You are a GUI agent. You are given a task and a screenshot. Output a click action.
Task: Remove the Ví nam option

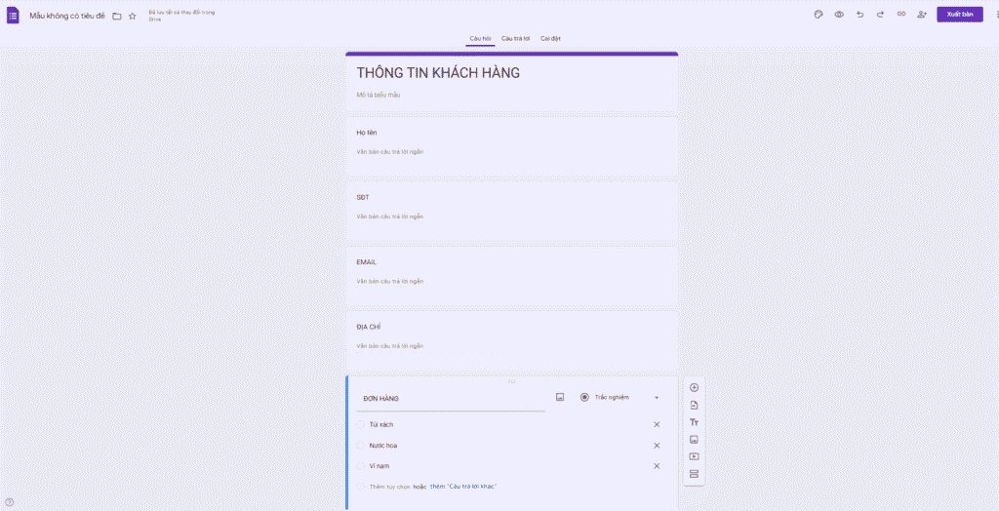[x=657, y=466]
